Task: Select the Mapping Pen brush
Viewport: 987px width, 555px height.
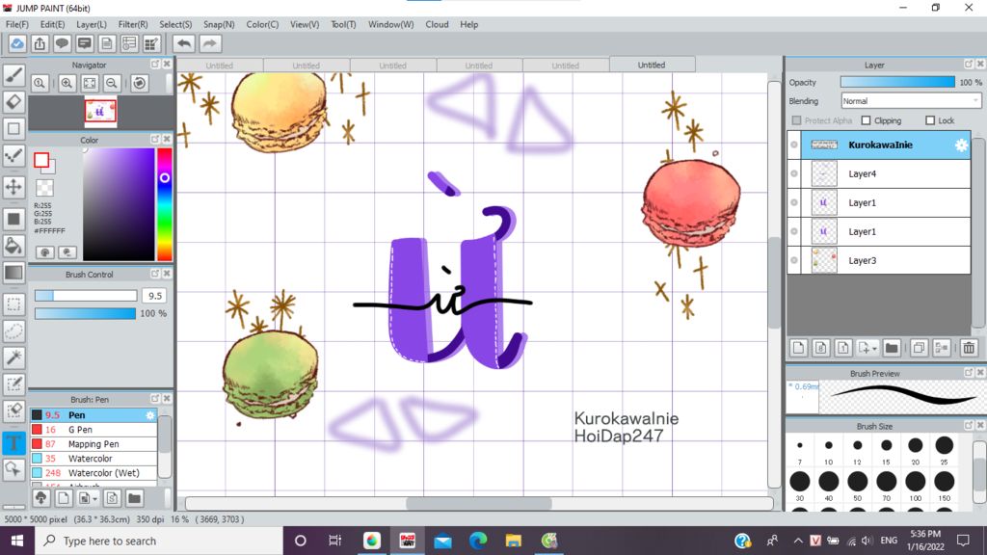Action: tap(93, 444)
